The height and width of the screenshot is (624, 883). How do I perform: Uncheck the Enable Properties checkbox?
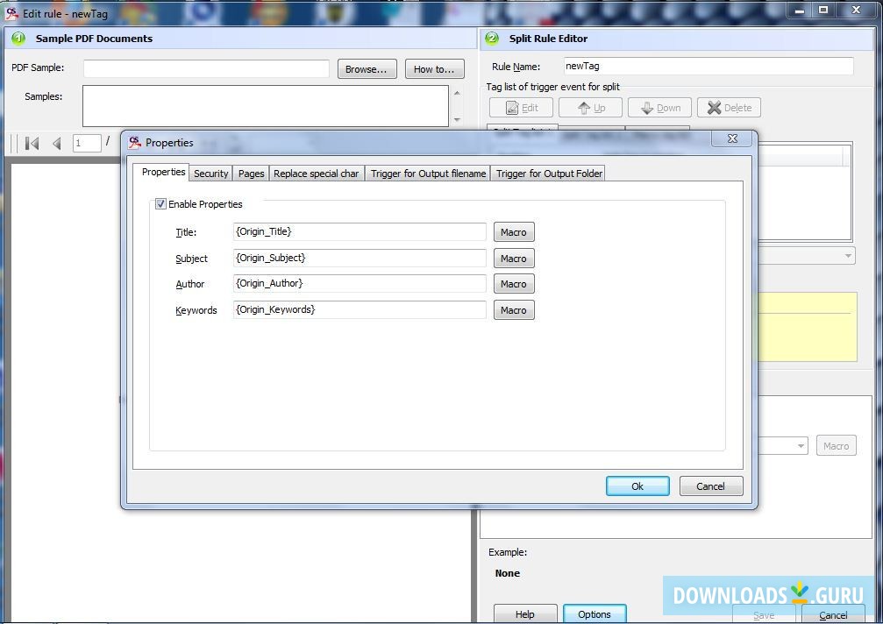pos(160,203)
